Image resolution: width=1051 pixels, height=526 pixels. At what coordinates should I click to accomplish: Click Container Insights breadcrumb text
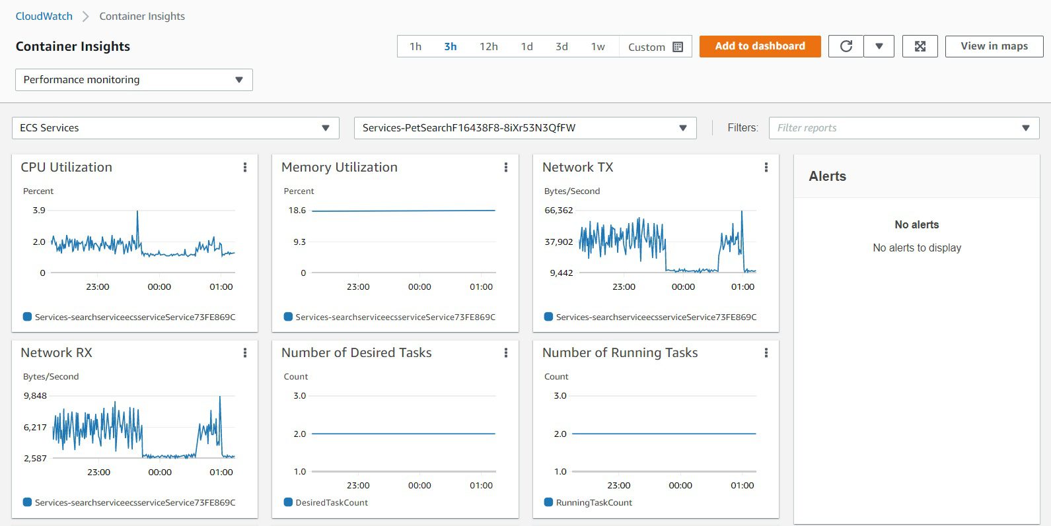[142, 16]
